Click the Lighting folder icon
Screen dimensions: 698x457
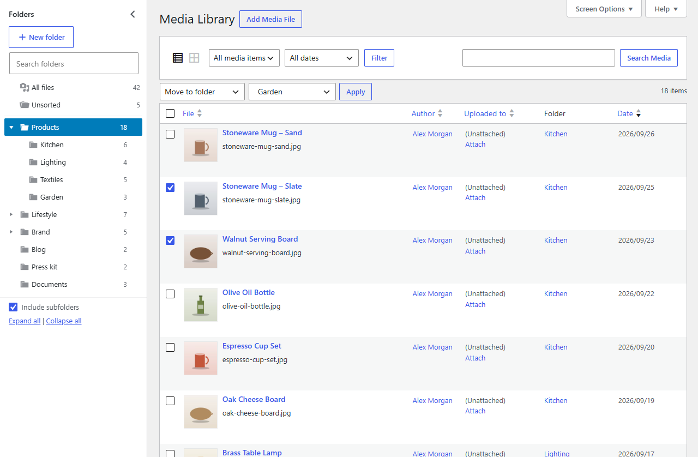click(x=33, y=163)
